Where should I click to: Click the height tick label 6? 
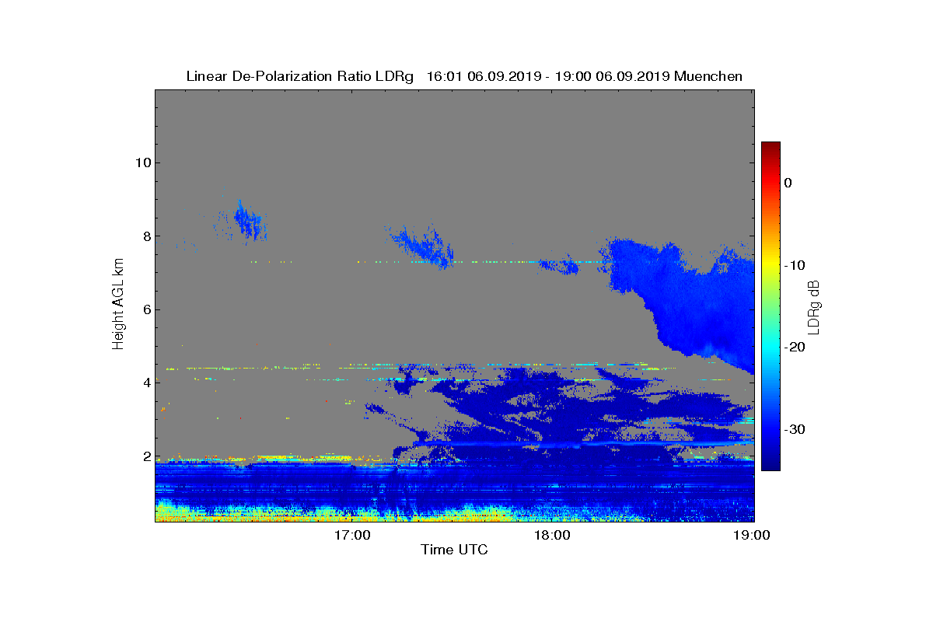coord(146,309)
